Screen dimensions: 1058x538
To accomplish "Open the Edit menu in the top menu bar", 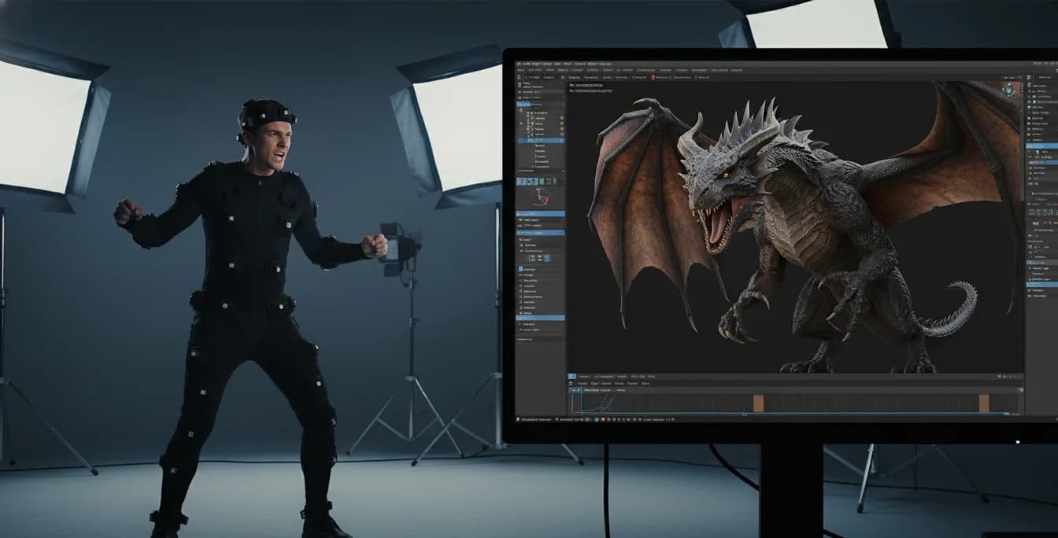I will pyautogui.click(x=535, y=64).
